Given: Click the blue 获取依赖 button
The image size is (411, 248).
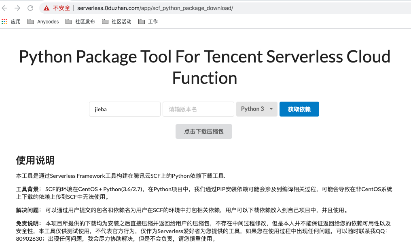Looking at the screenshot, I should coord(299,109).
